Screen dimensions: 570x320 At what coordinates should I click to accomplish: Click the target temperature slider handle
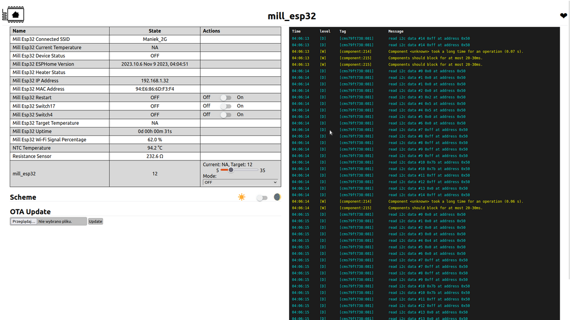pyautogui.click(x=231, y=170)
